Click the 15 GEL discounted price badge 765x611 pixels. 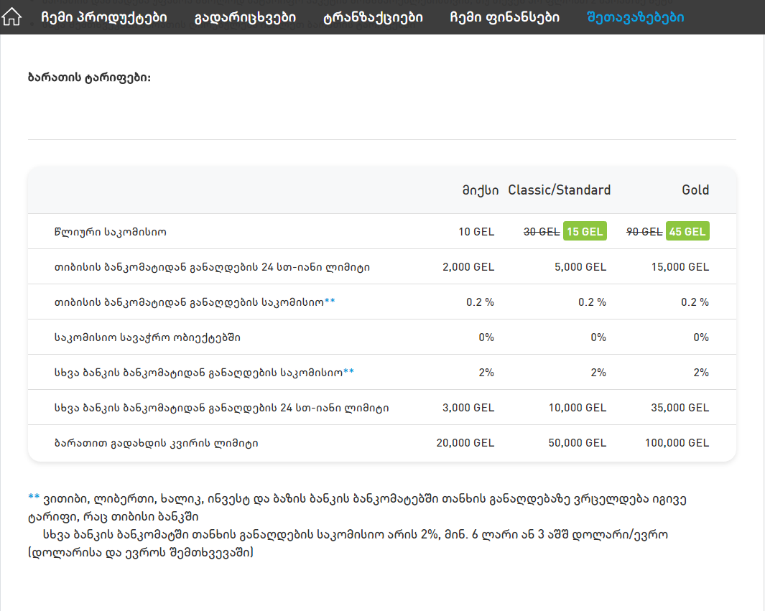(x=585, y=231)
